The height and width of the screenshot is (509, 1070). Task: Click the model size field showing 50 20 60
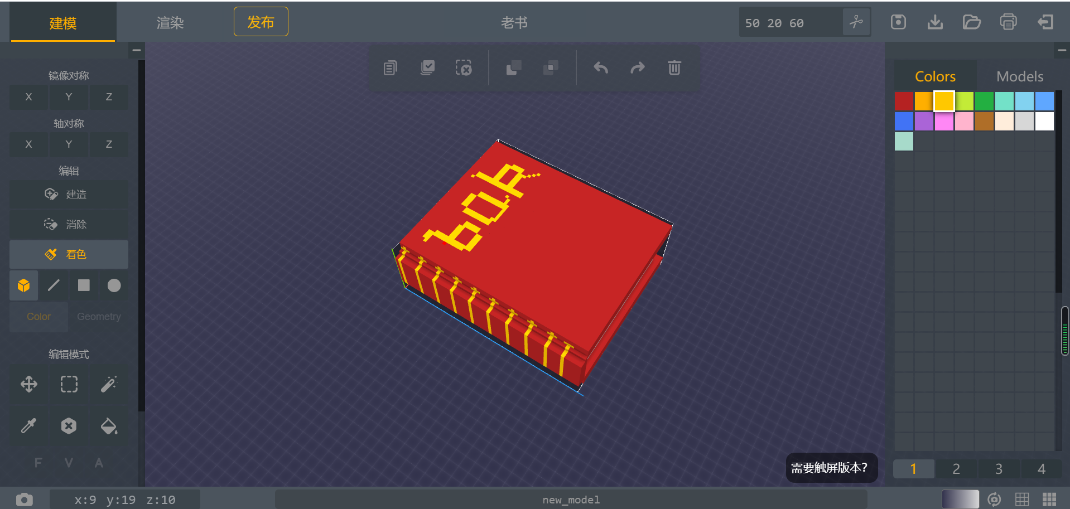(790, 23)
